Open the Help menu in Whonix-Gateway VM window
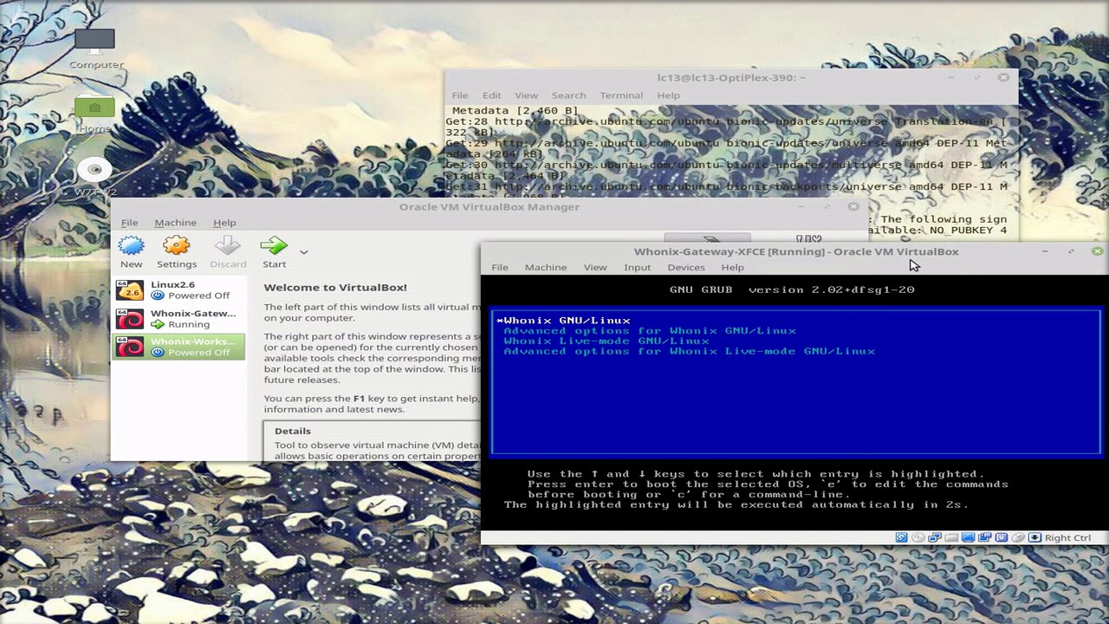This screenshot has height=624, width=1109. pyautogui.click(x=732, y=267)
